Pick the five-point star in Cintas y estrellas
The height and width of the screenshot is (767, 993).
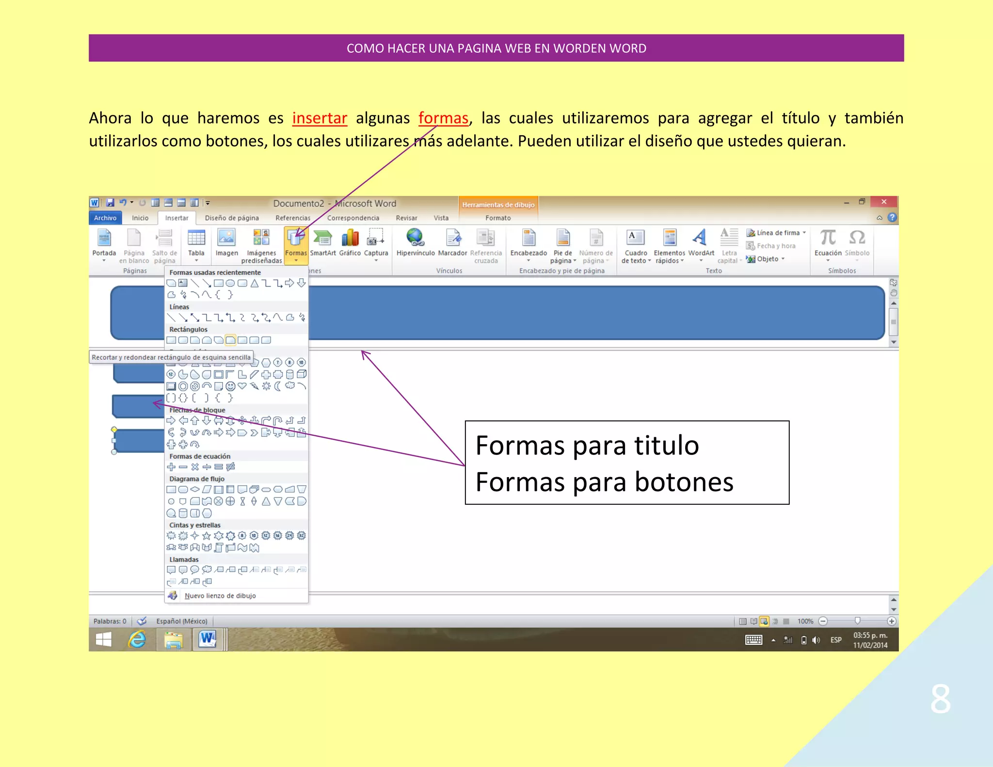tap(207, 536)
